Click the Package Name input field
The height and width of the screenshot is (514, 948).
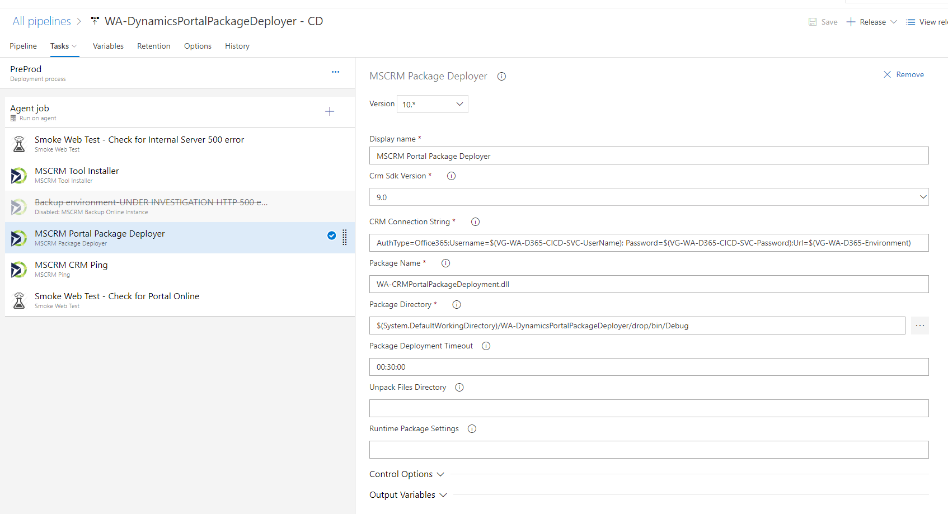tap(649, 284)
